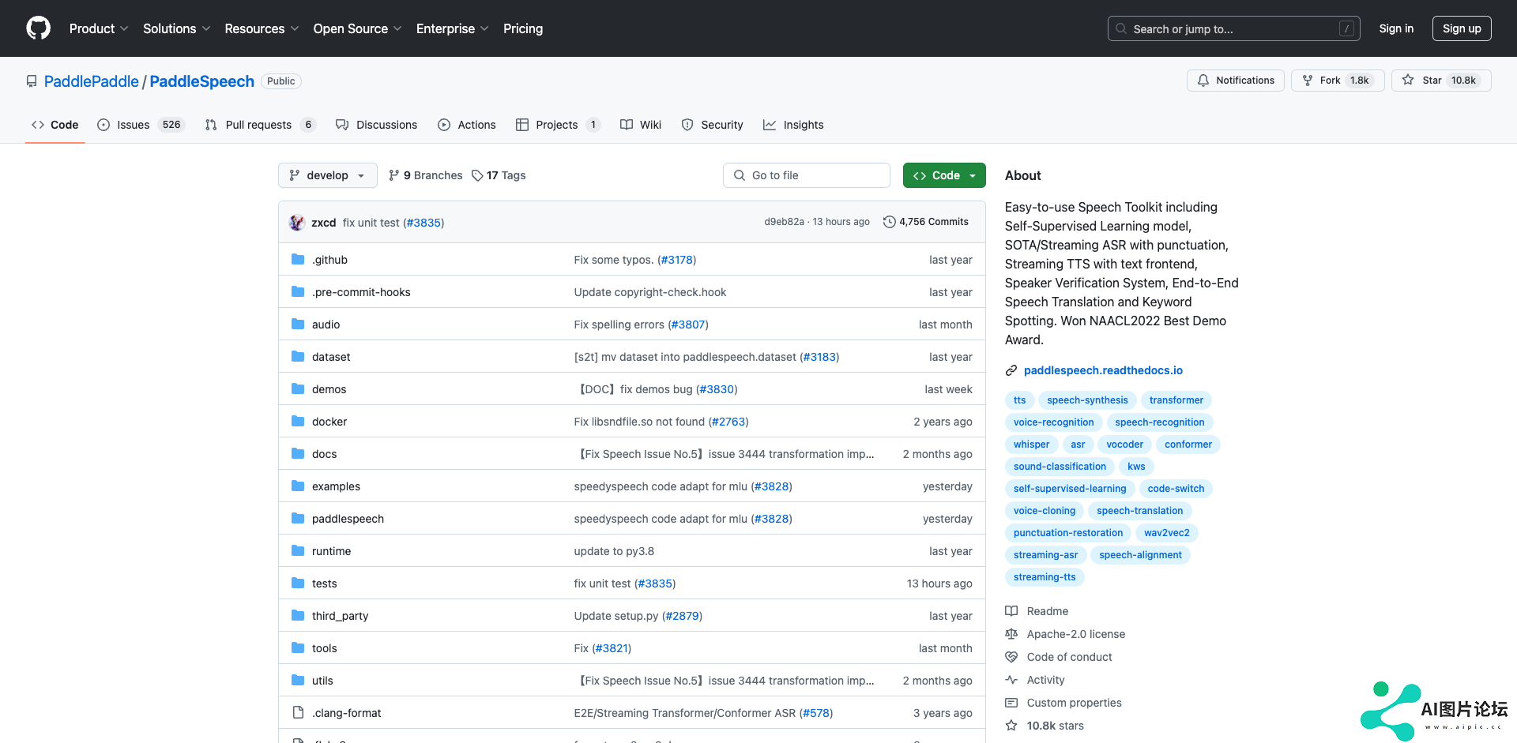Open the green Code dropdown button
This screenshot has width=1517, height=743.
coord(944,175)
